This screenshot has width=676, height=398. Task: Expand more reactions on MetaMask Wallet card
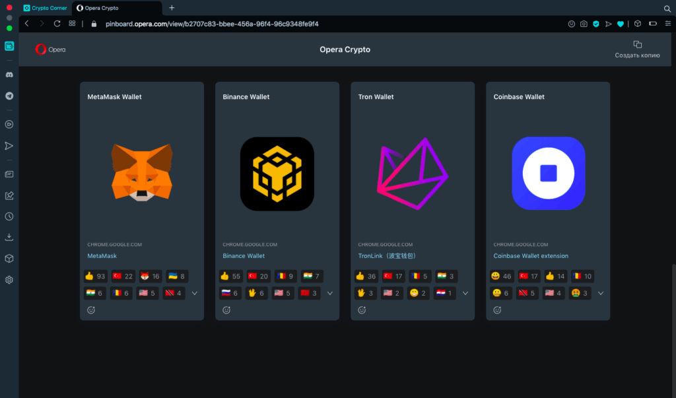tap(195, 293)
